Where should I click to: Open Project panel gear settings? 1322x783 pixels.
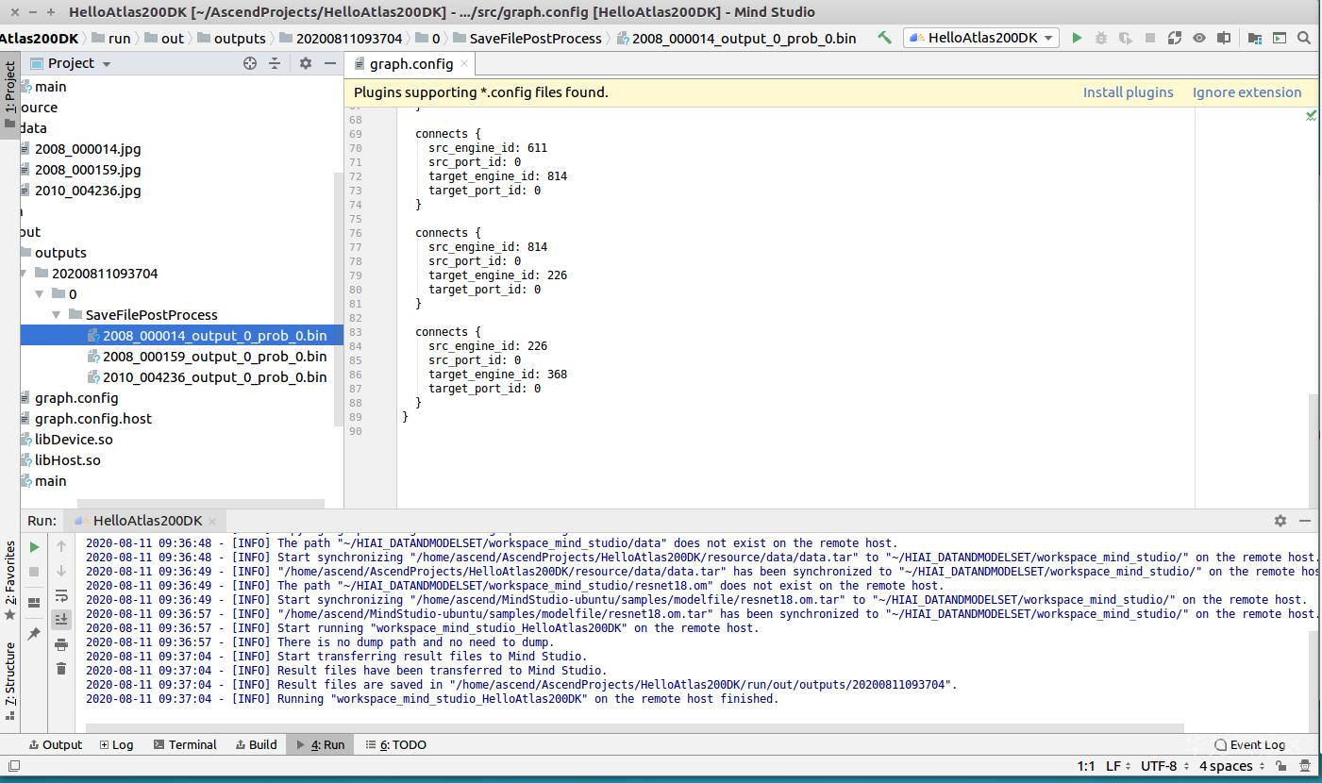pos(306,63)
